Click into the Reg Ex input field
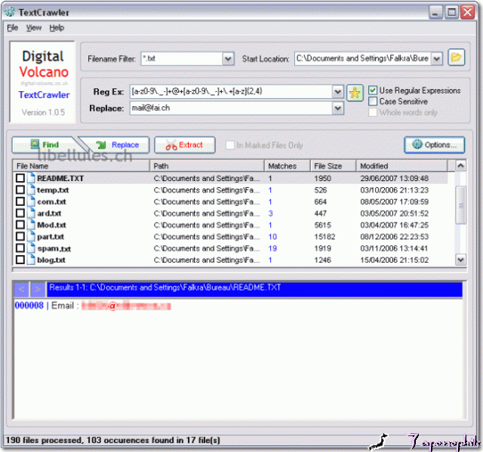Viewport: 483px width, 452px height. [x=231, y=91]
